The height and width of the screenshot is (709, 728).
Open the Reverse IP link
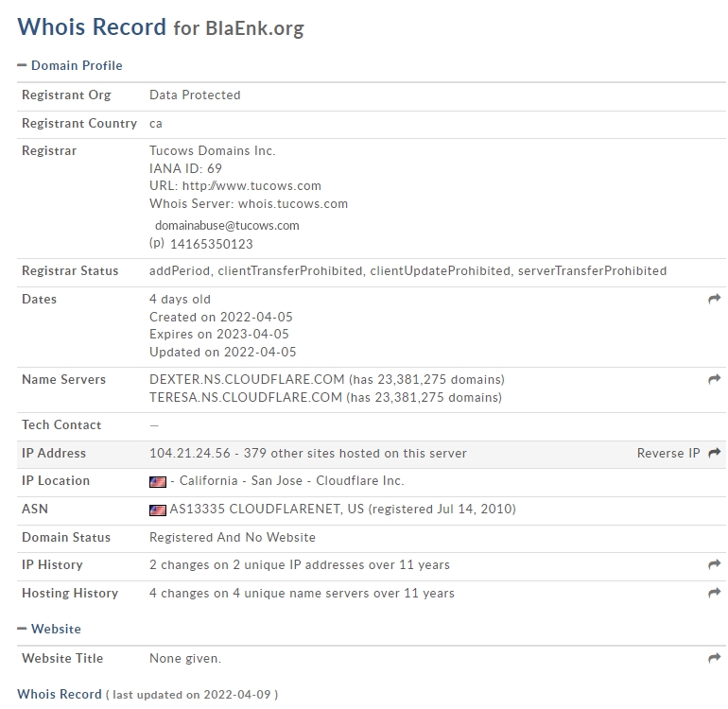pyautogui.click(x=668, y=453)
